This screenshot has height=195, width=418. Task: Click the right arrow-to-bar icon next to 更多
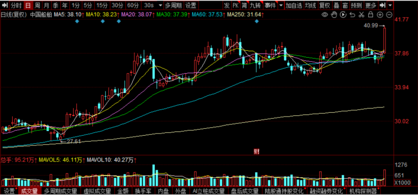pyautogui.click(x=383, y=5)
